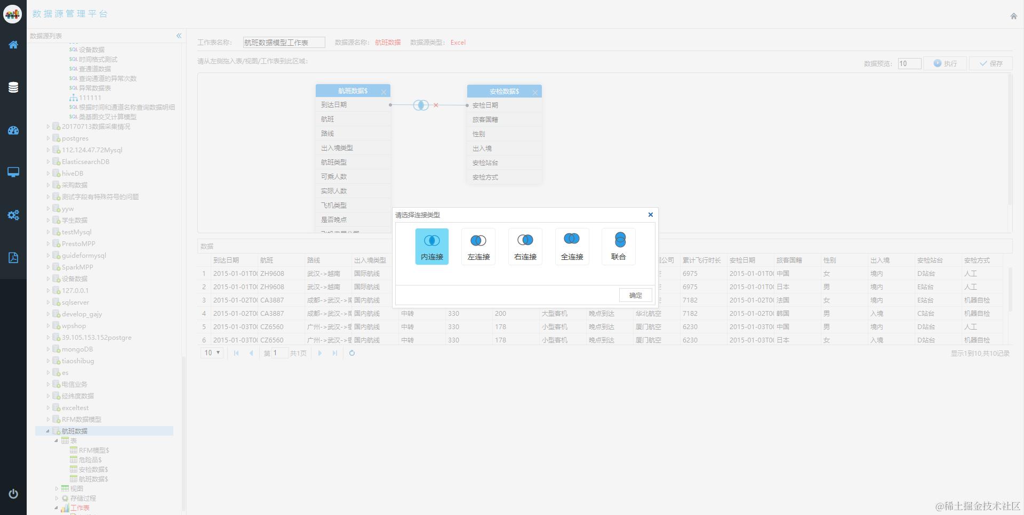Select the 异常数据表 SQL item

[95, 88]
